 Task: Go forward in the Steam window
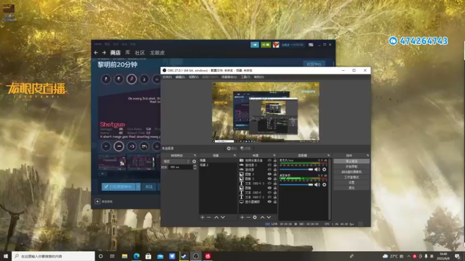pos(104,53)
